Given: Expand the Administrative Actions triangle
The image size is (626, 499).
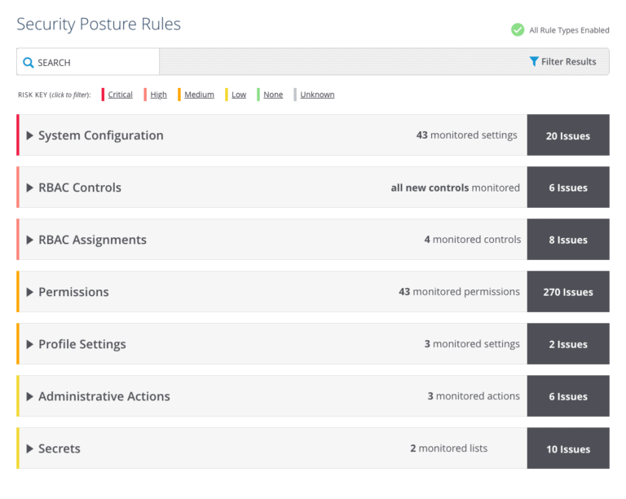Looking at the screenshot, I should coord(29,396).
